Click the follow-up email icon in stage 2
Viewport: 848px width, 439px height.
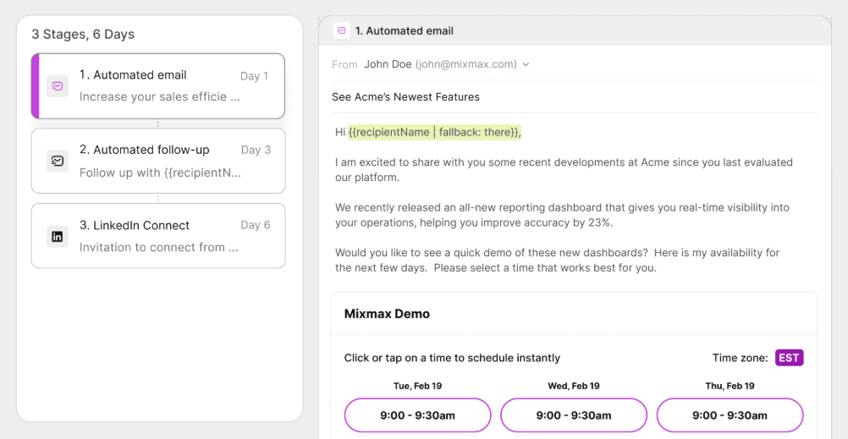pyautogui.click(x=58, y=161)
